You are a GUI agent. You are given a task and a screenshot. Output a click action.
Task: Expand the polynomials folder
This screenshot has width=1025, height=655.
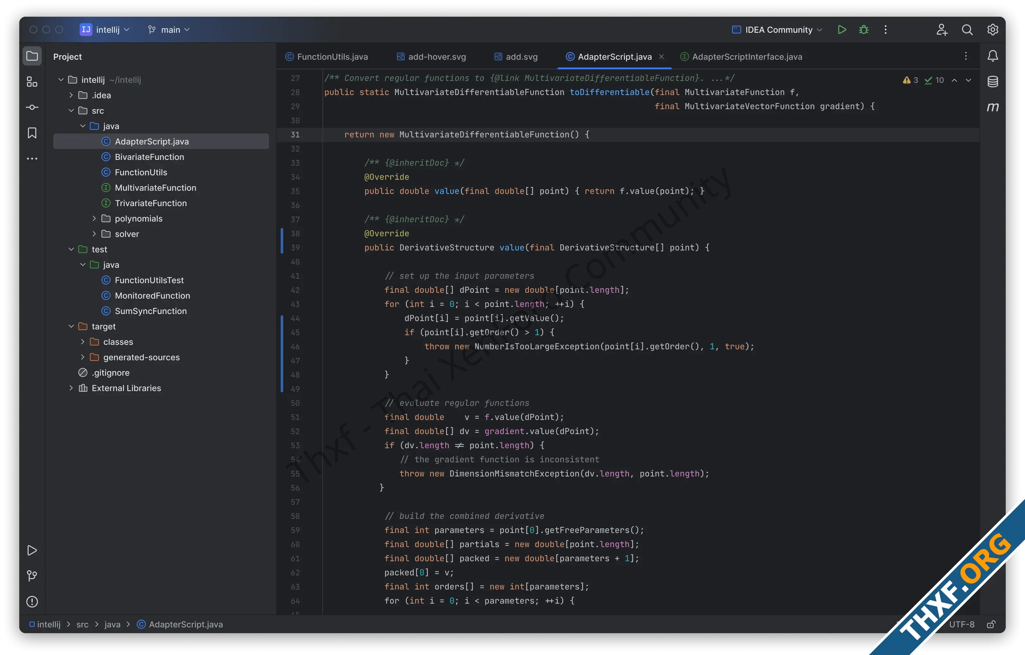pos(94,219)
